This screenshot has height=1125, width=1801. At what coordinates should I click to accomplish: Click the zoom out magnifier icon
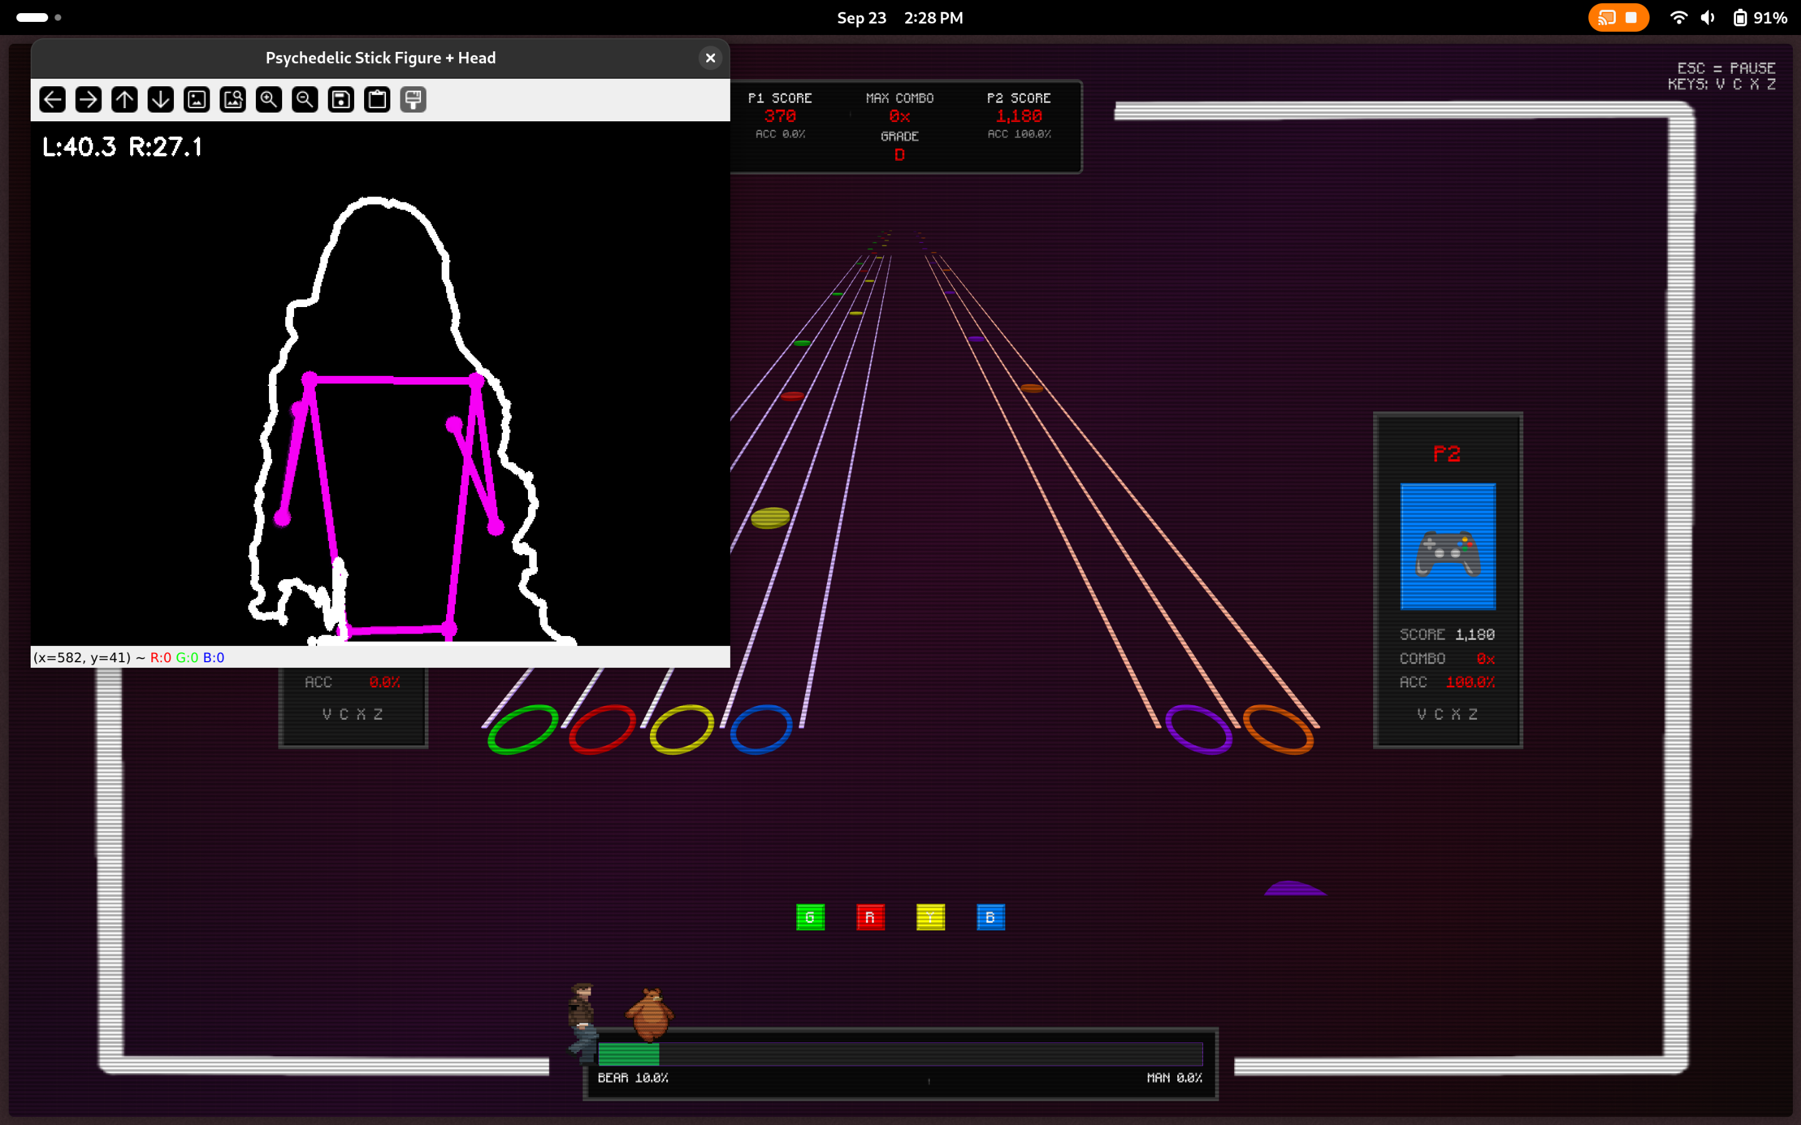tap(305, 99)
